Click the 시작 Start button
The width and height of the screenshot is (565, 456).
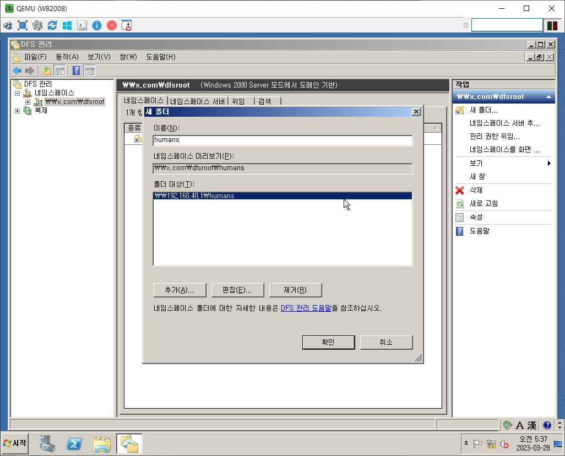pyautogui.click(x=15, y=443)
